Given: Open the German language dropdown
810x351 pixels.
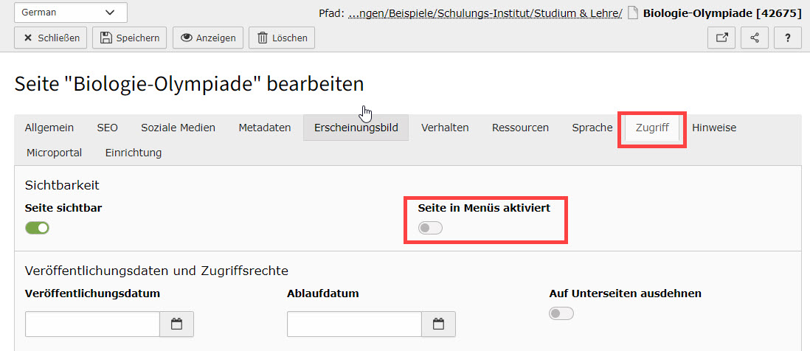Looking at the screenshot, I should pyautogui.click(x=70, y=13).
